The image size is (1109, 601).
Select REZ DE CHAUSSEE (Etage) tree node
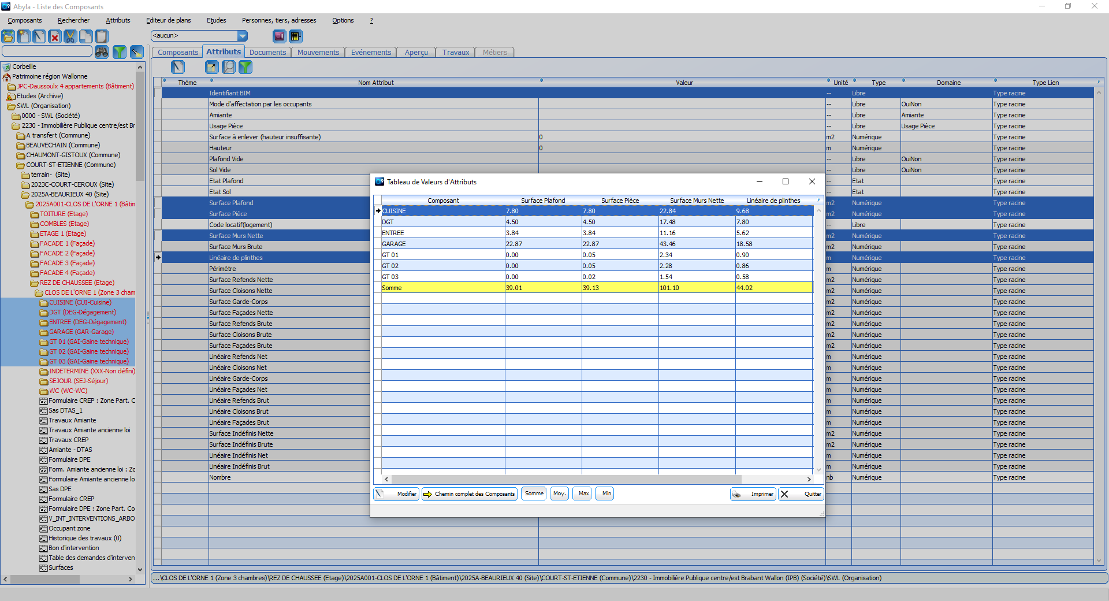click(77, 283)
